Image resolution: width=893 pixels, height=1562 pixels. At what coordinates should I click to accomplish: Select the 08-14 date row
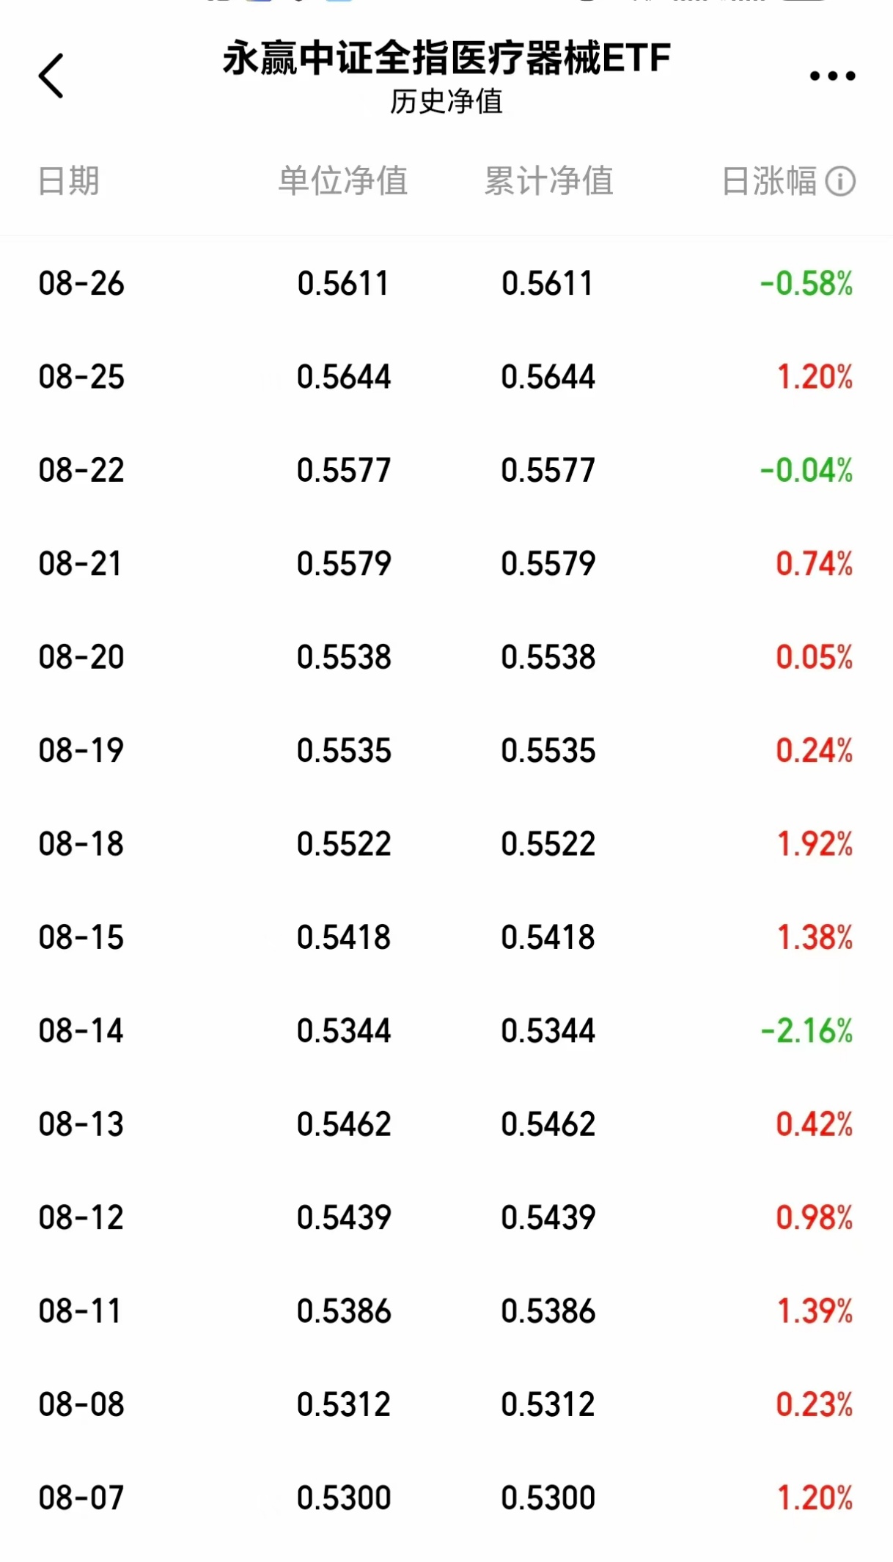[x=81, y=1031]
